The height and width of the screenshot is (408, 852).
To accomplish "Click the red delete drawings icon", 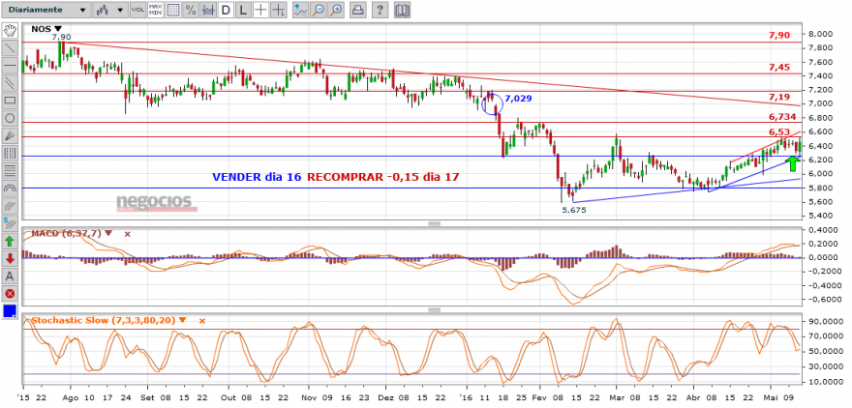I will click(x=10, y=295).
